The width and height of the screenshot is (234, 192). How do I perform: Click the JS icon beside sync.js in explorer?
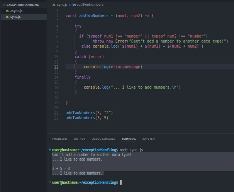tap(7, 17)
